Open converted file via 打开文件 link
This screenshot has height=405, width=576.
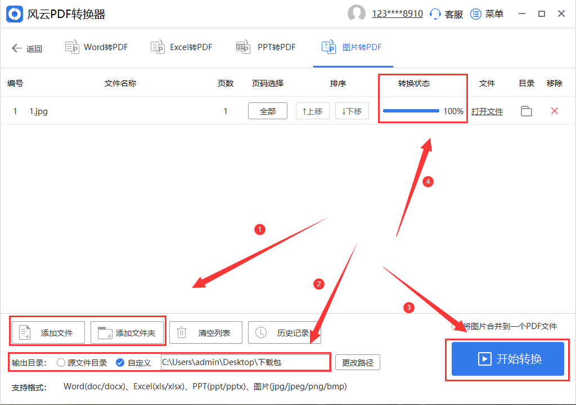[x=487, y=111]
